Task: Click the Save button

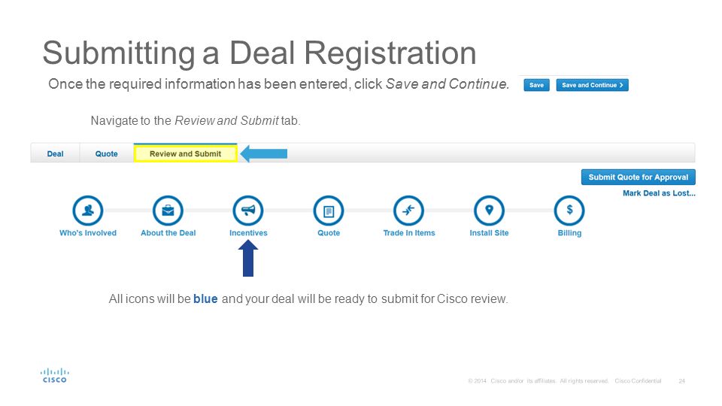Action: (x=536, y=85)
